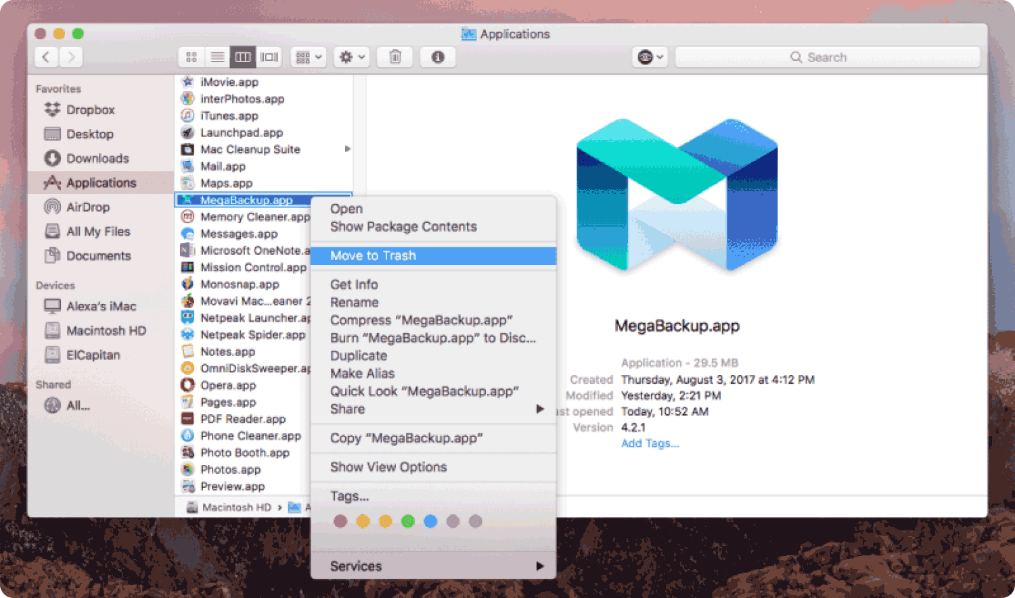Focus the Search field

click(828, 57)
